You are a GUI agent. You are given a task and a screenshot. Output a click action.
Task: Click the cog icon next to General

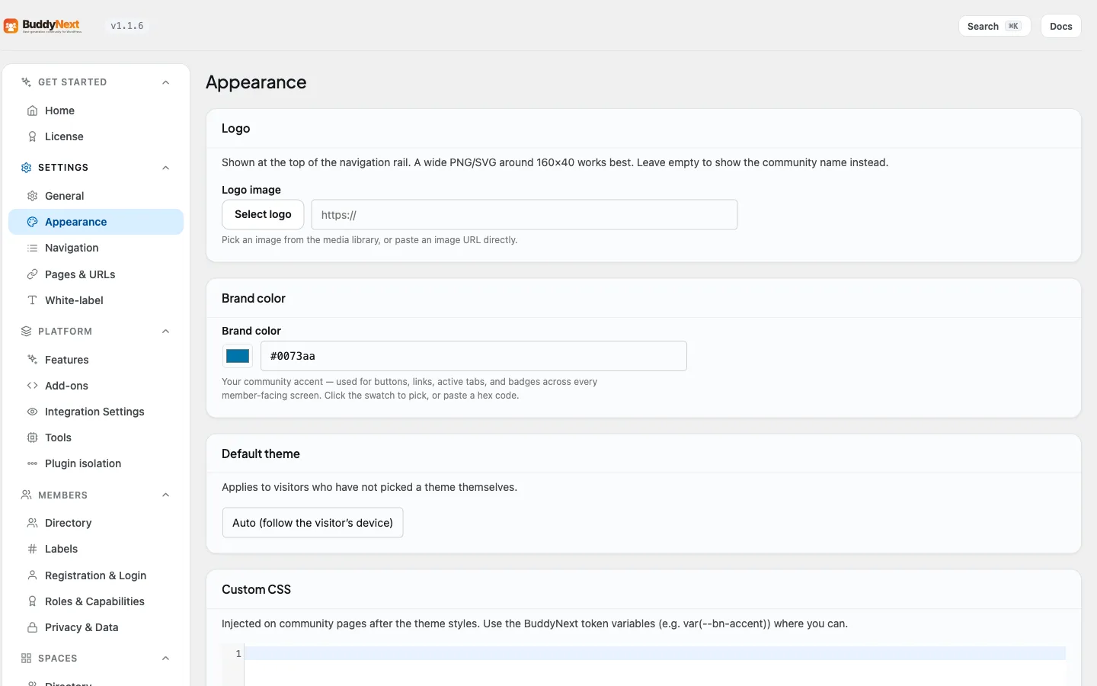click(32, 196)
